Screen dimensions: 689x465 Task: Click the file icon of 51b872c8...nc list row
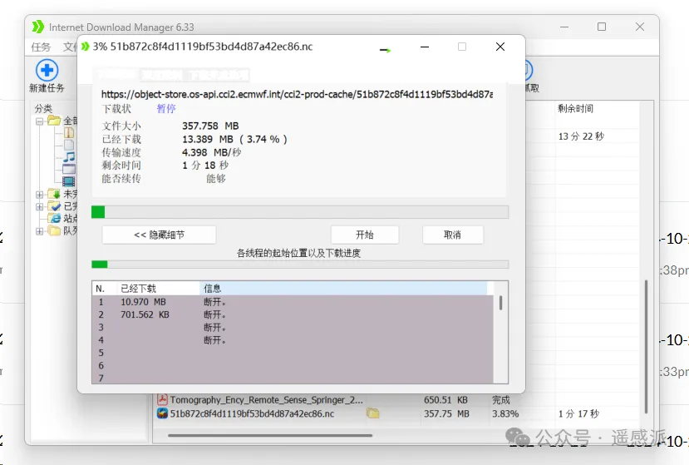162,413
